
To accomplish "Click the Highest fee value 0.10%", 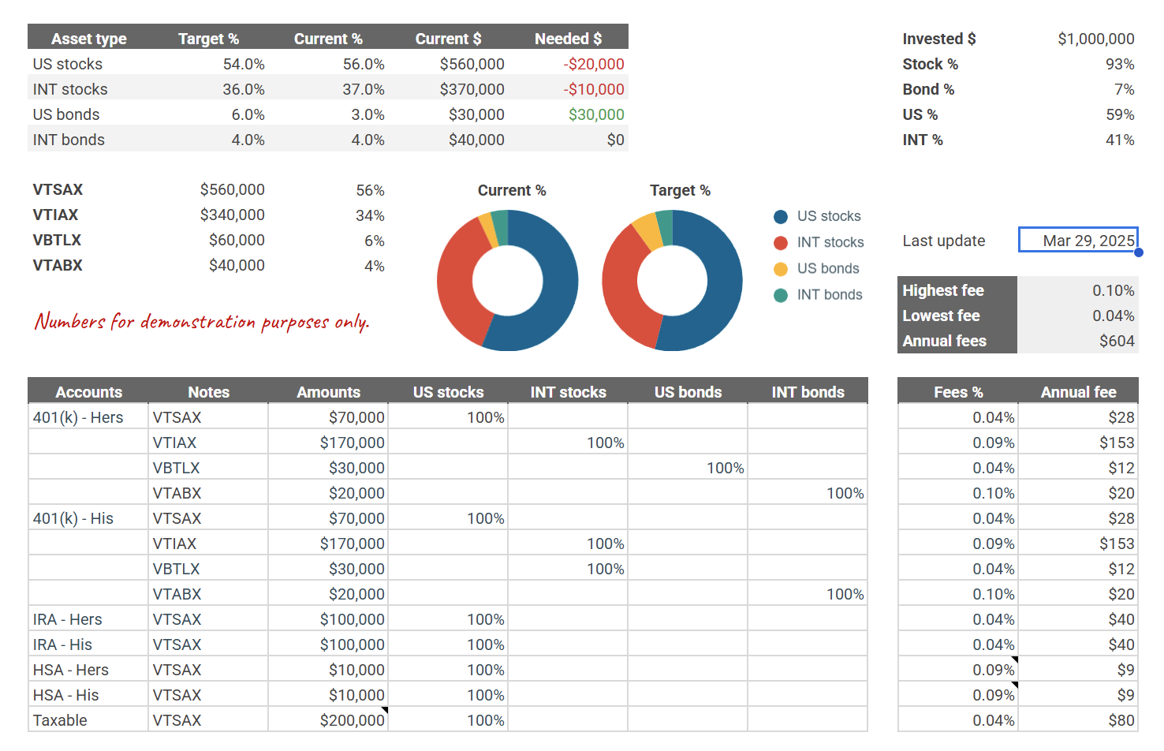I will (1078, 290).
